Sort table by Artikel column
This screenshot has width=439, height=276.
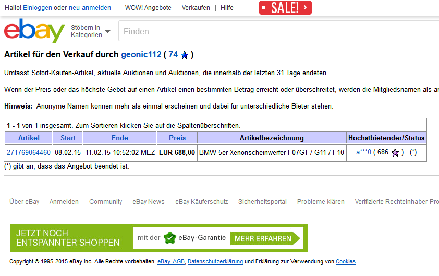point(29,138)
